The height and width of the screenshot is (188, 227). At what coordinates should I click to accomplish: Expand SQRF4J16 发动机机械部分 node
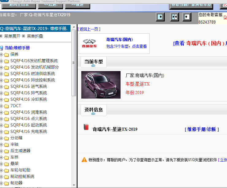coord(1,67)
